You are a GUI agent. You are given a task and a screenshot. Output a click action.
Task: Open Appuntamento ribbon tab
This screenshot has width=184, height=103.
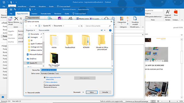tap(22, 14)
